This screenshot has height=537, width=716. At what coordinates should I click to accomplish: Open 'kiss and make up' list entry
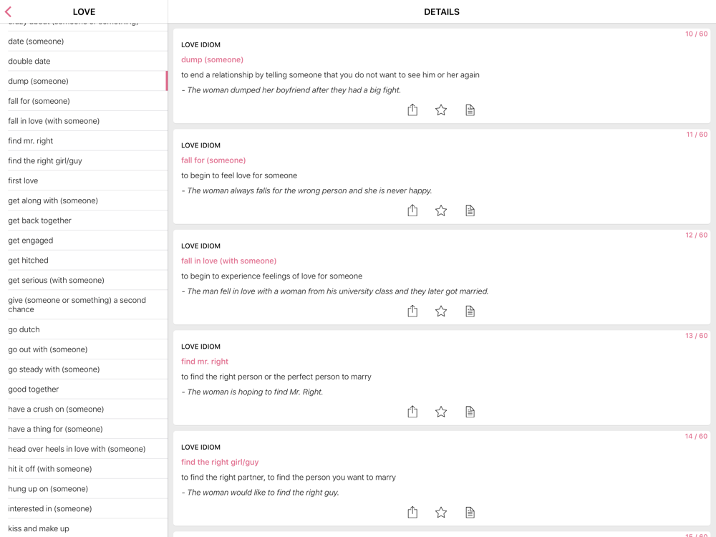[39, 528]
